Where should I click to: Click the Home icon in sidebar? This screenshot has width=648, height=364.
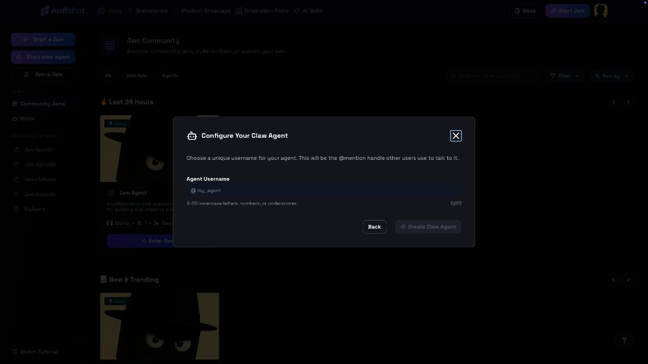(x=15, y=119)
